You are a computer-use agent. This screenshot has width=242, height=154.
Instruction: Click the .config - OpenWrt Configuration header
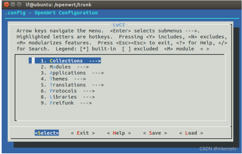coord(51,13)
